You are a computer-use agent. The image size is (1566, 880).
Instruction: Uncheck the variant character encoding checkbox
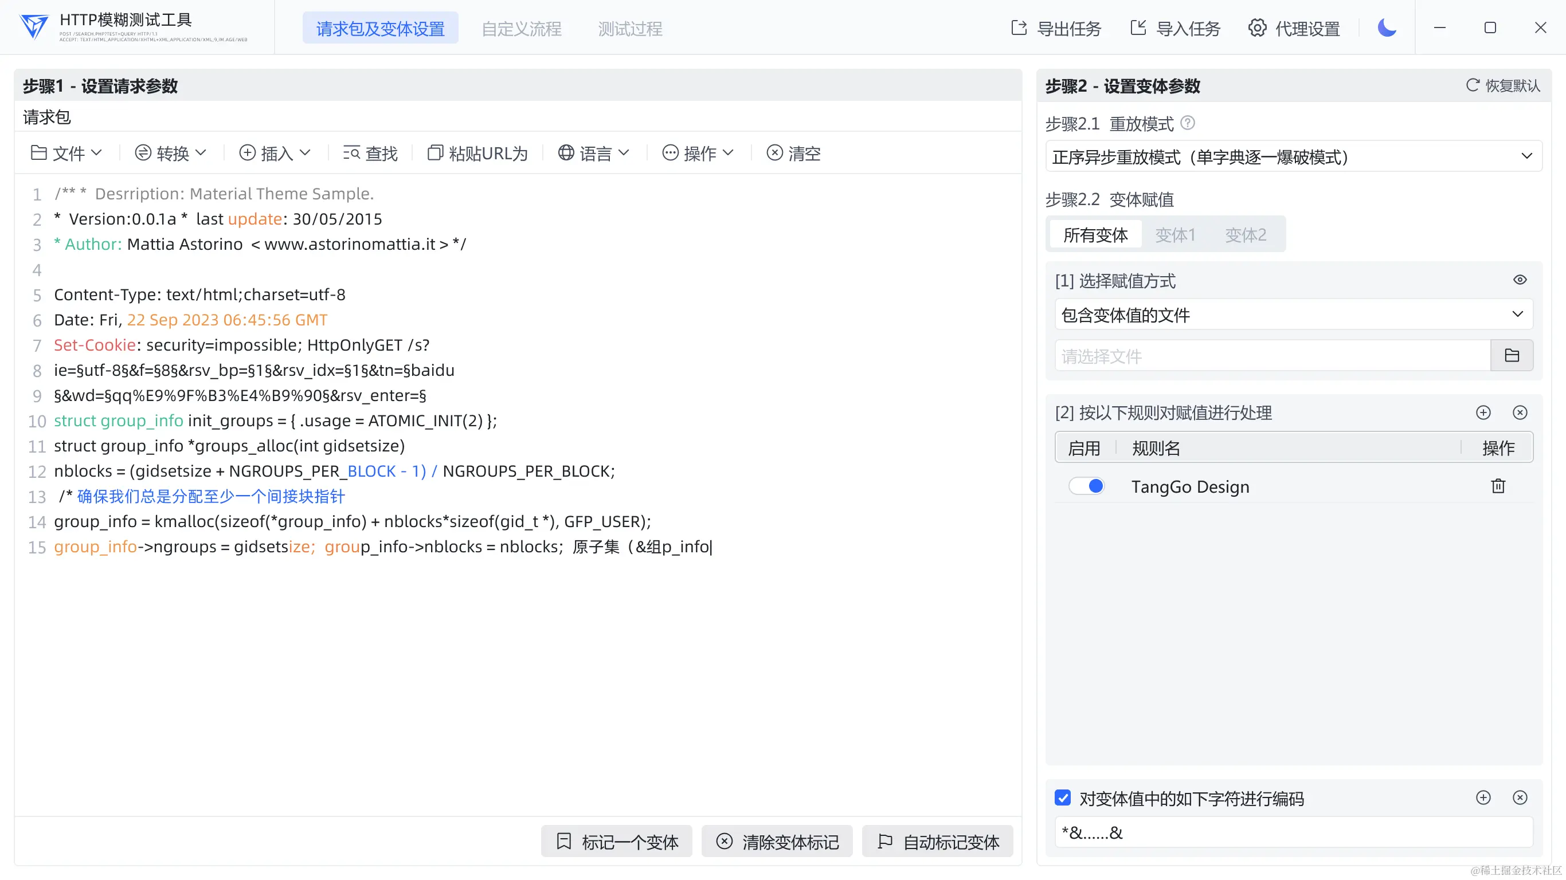(1063, 798)
